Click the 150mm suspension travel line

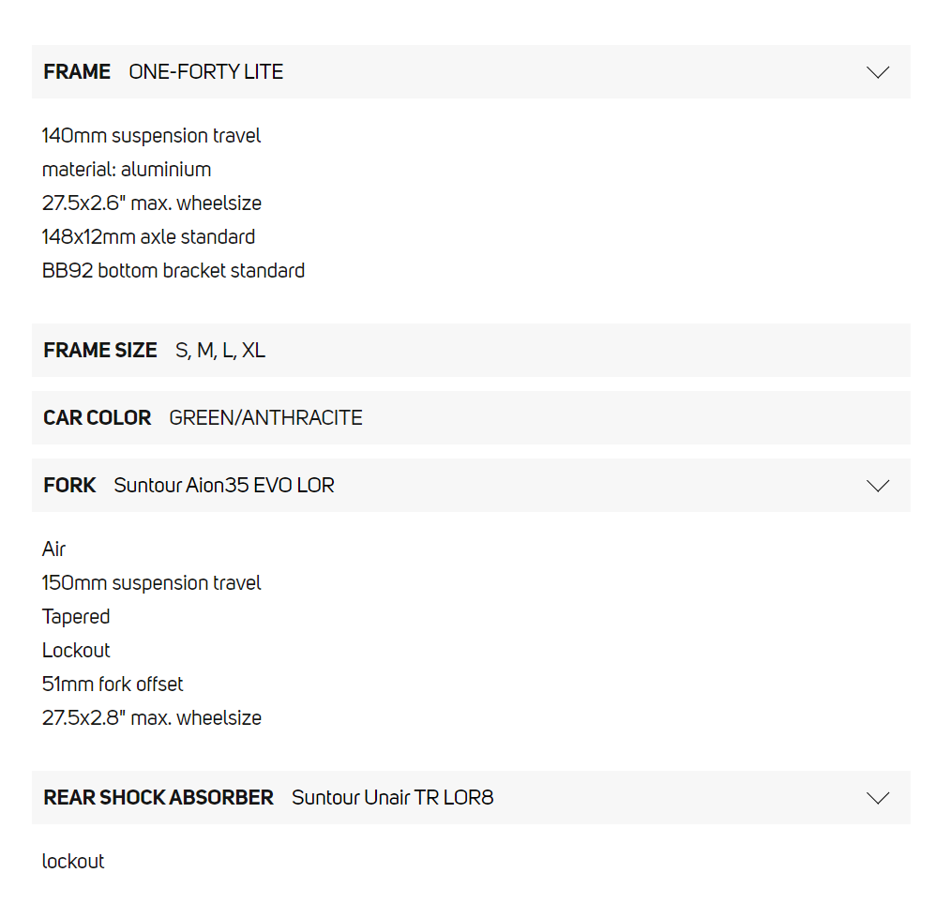click(x=151, y=583)
